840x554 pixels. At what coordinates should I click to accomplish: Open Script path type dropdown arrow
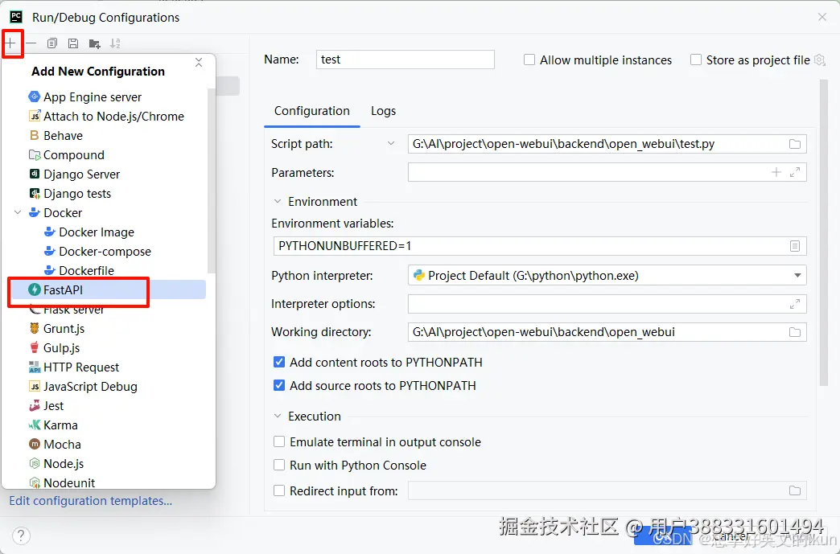[391, 143]
